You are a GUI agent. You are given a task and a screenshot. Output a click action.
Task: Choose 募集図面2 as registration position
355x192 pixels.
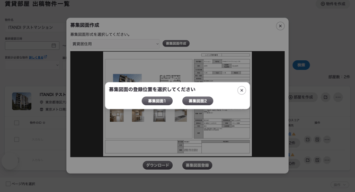(x=198, y=101)
